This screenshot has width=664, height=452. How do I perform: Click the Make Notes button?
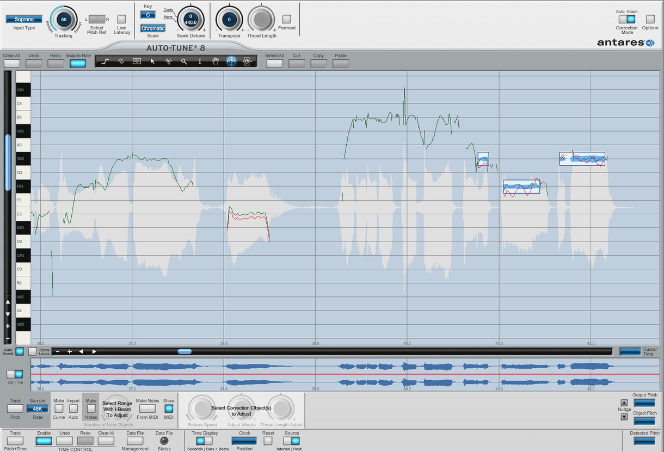(91, 408)
